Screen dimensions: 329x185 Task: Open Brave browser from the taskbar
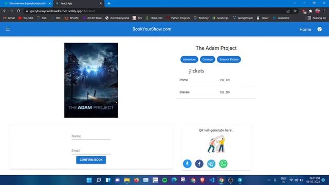[202, 180]
